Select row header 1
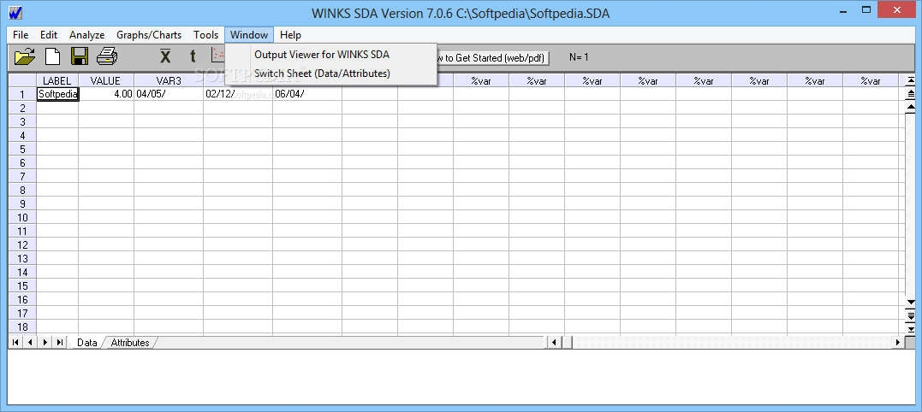 [x=22, y=95]
